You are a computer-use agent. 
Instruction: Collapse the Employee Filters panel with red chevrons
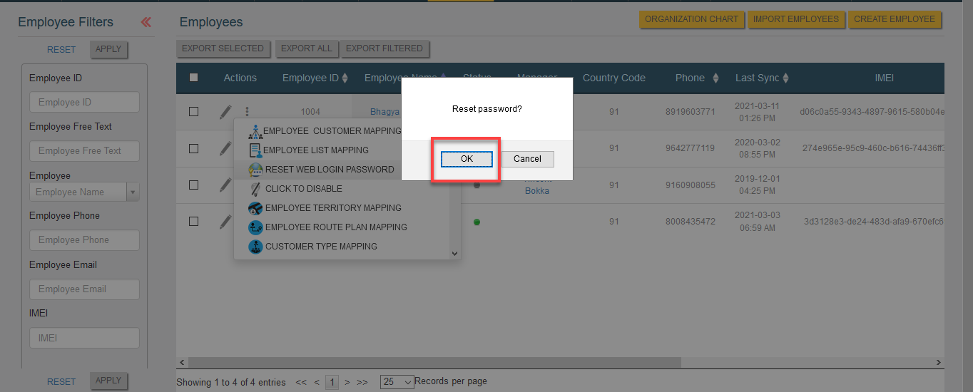[146, 22]
